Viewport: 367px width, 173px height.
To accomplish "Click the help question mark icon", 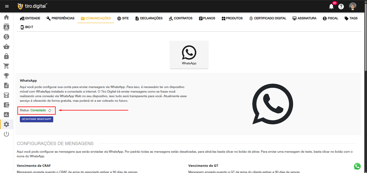I will [x=341, y=7].
